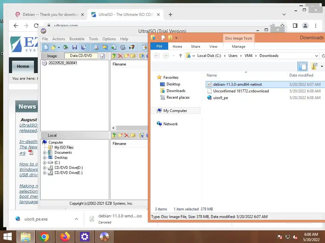Open the dropdown arrow beside UltraISO Open icon
Screen dimensions: 325x243
pyautogui.click(x=59, y=48)
